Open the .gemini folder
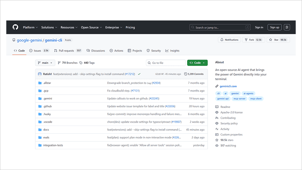The width and height of the screenshot is (302, 170). pyautogui.click(x=48, y=99)
